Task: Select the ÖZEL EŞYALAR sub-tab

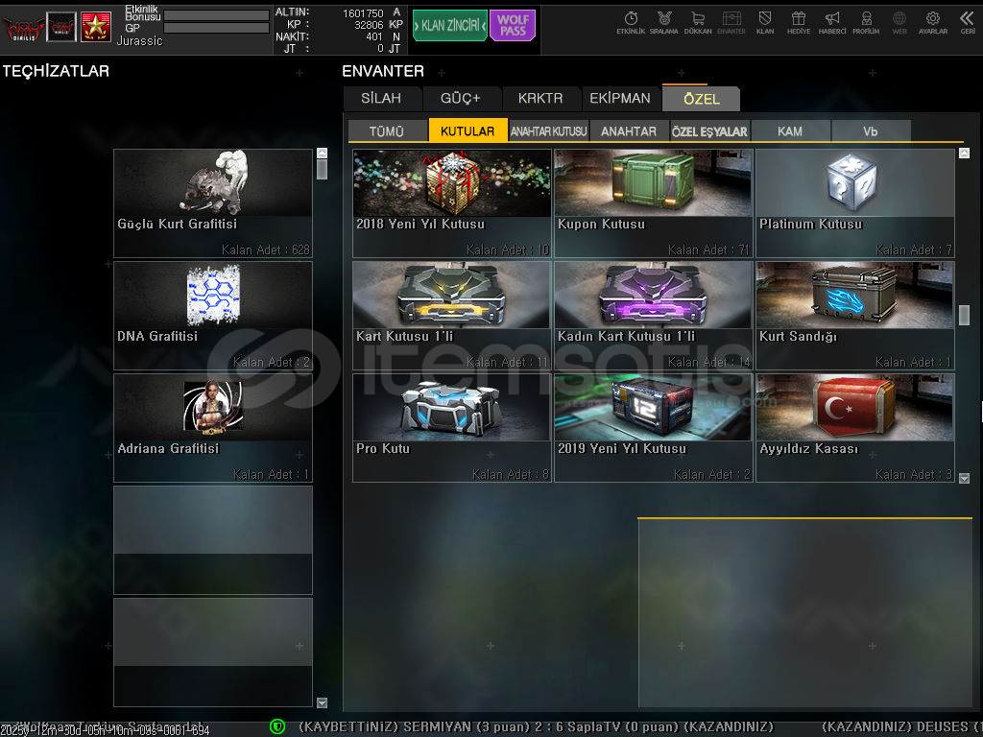Action: 709,131
